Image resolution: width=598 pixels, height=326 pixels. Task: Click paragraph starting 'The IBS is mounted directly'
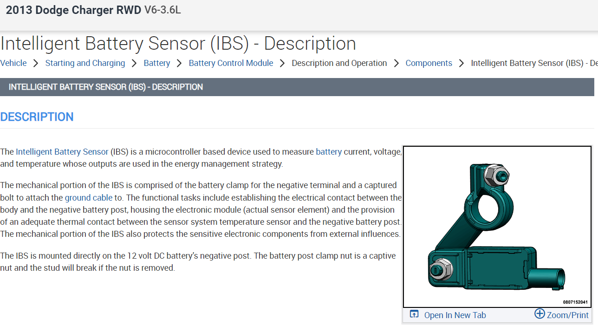(x=198, y=262)
